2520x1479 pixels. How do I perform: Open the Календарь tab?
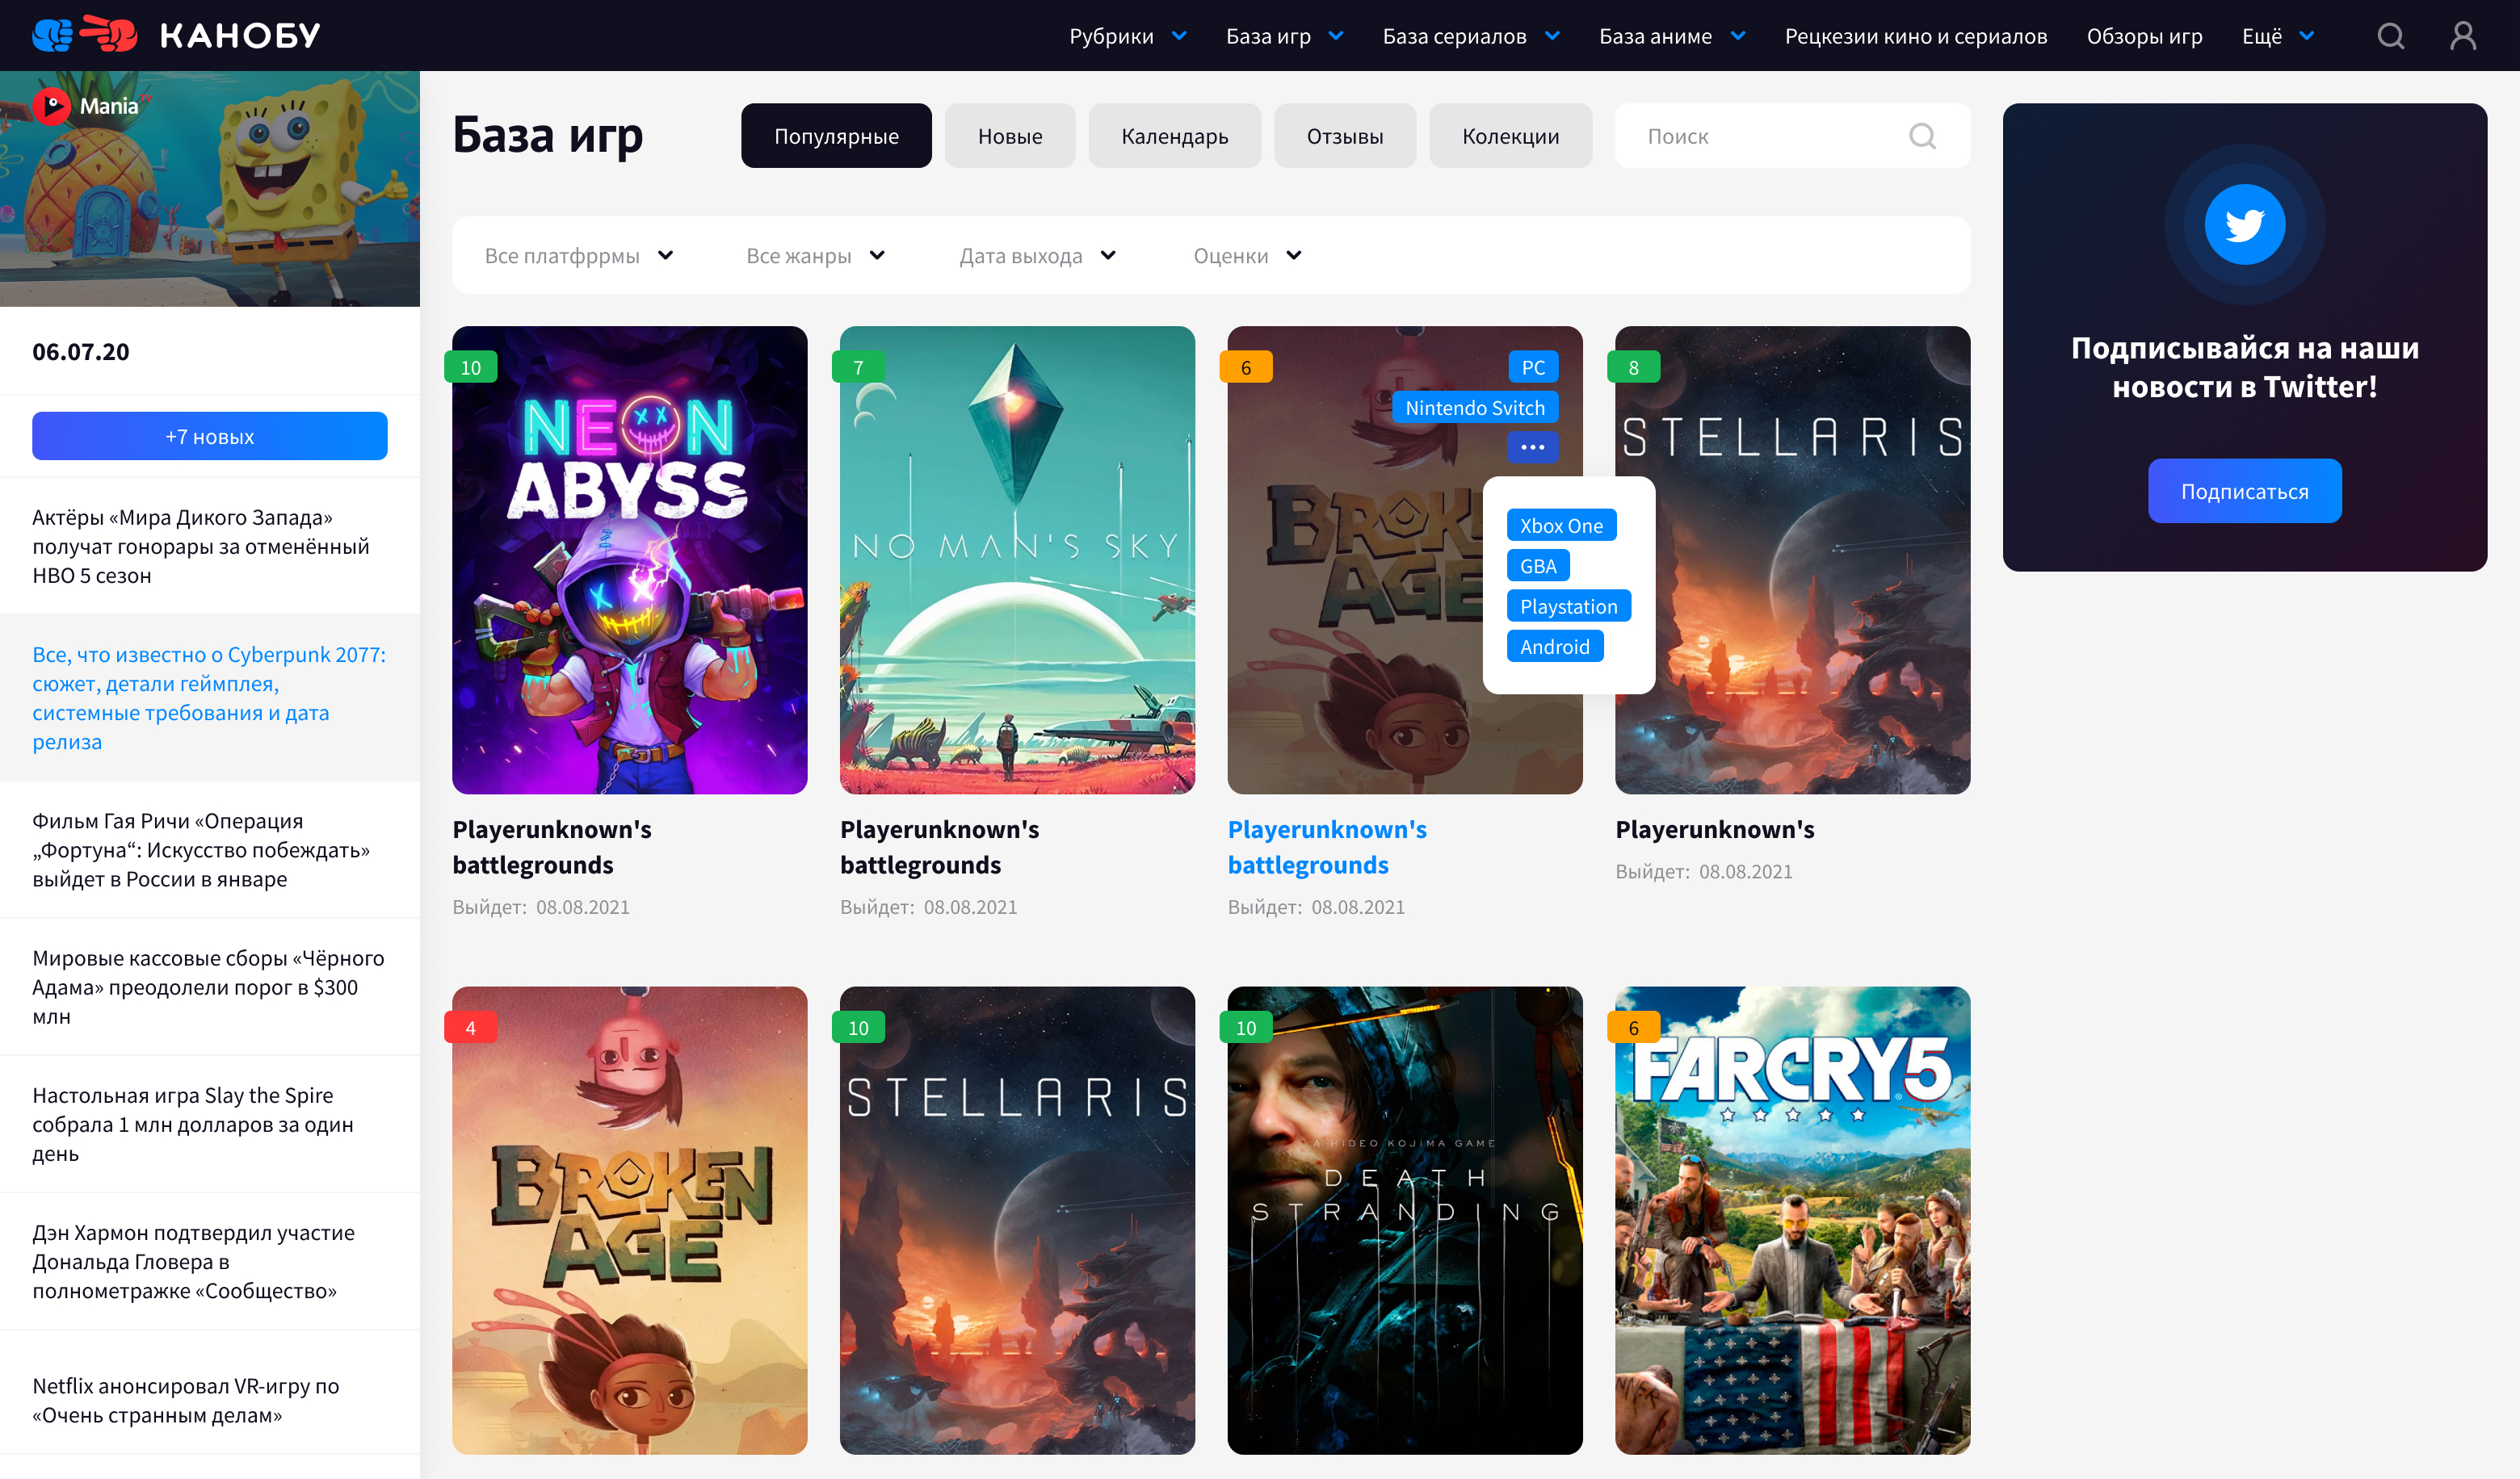point(1174,136)
